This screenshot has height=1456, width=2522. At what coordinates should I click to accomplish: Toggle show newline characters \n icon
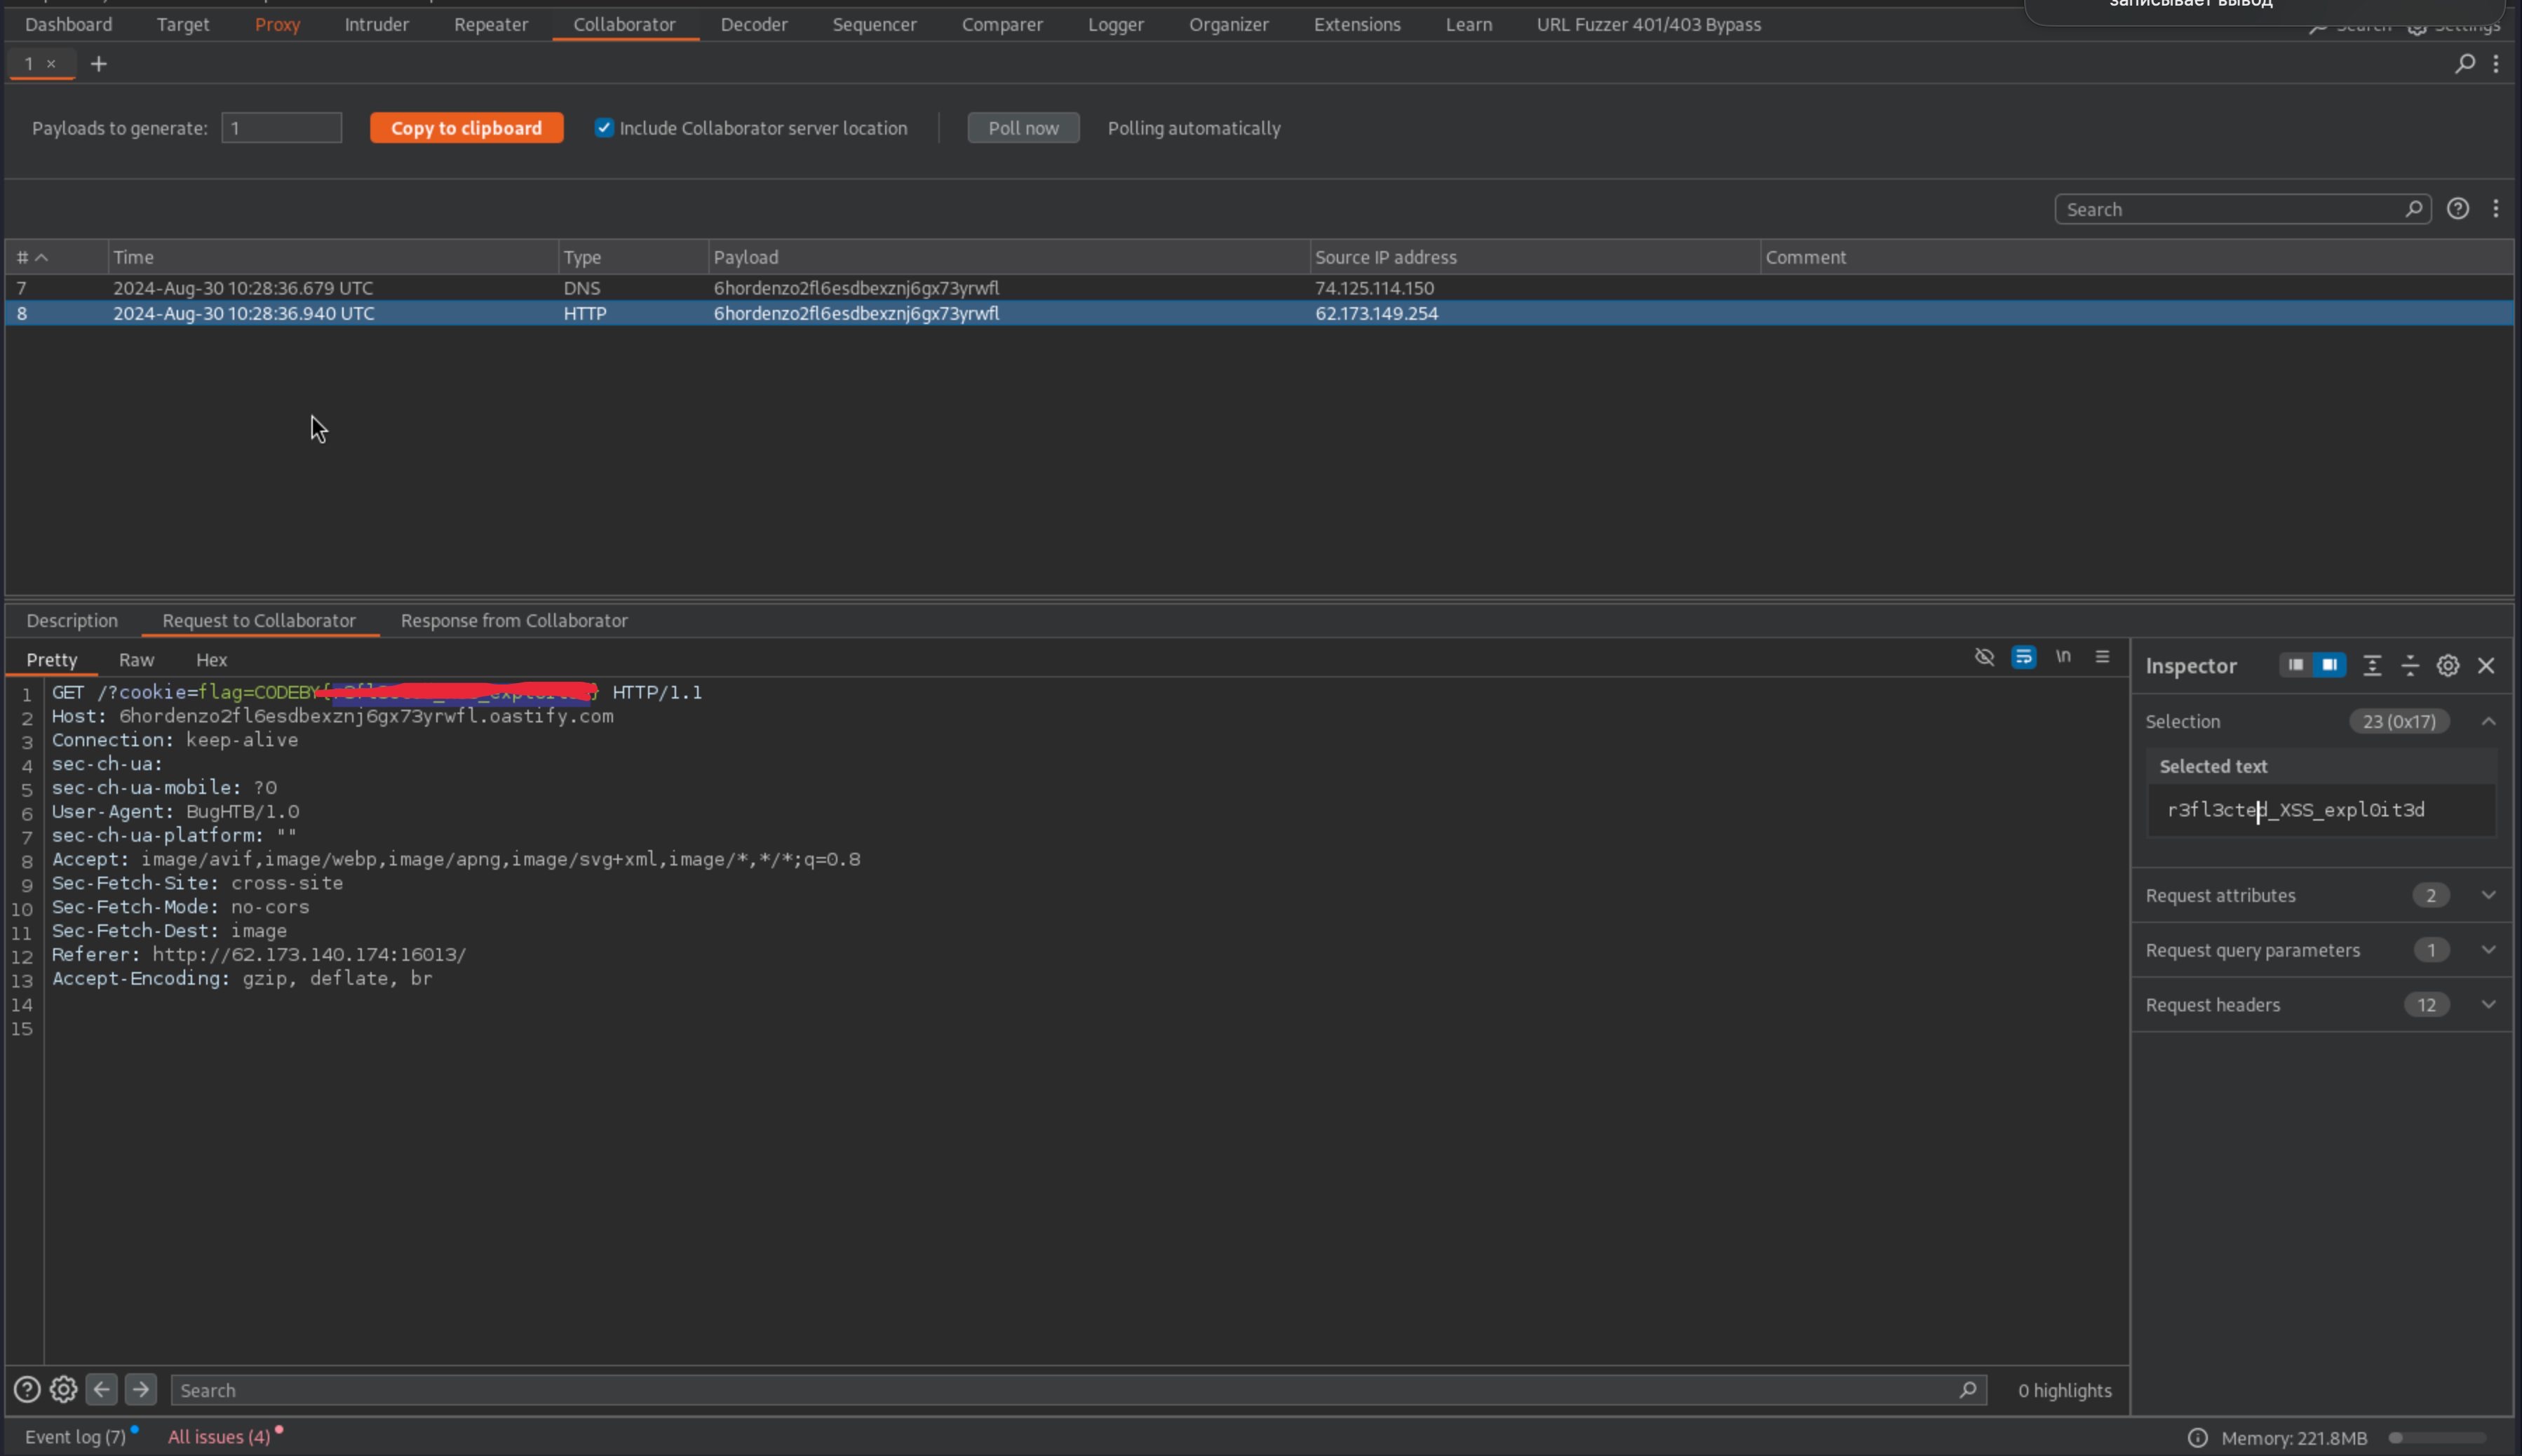[2063, 657]
